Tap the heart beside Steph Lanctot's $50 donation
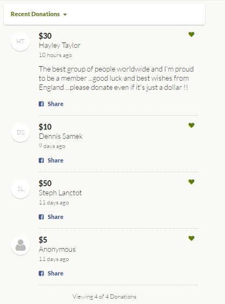 tap(191, 182)
